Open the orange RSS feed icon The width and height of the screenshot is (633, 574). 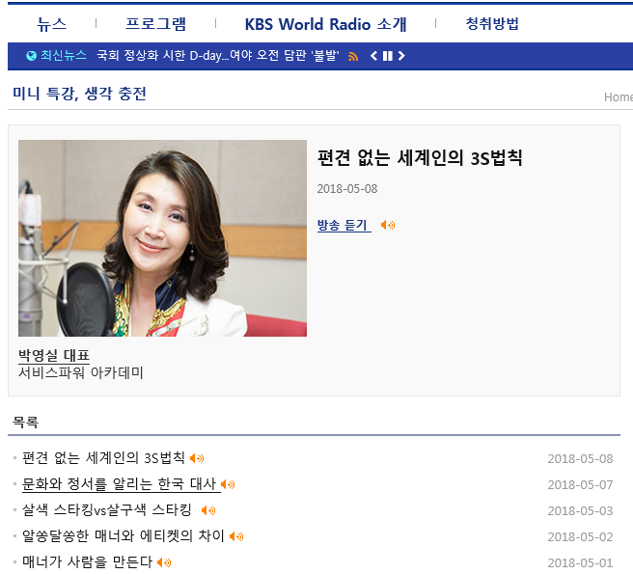click(353, 57)
